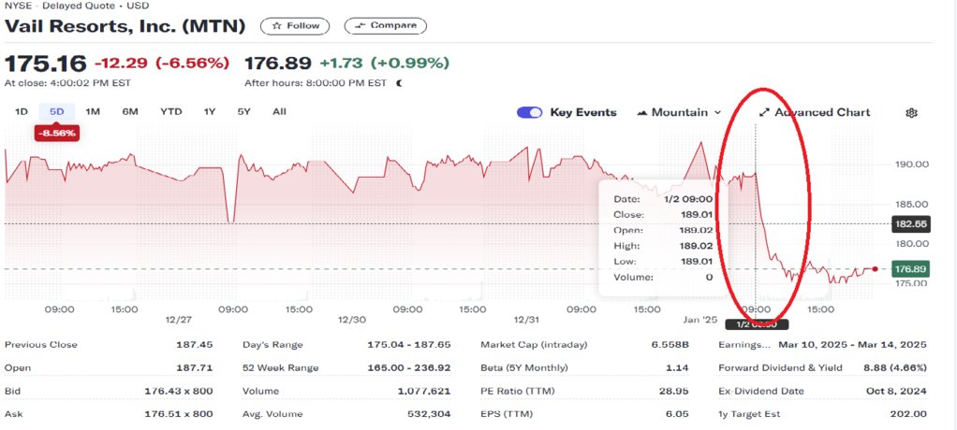This screenshot has width=957, height=430.
Task: Click the 52 Week Range value 165.00 - 236.92
Action: 409,368
